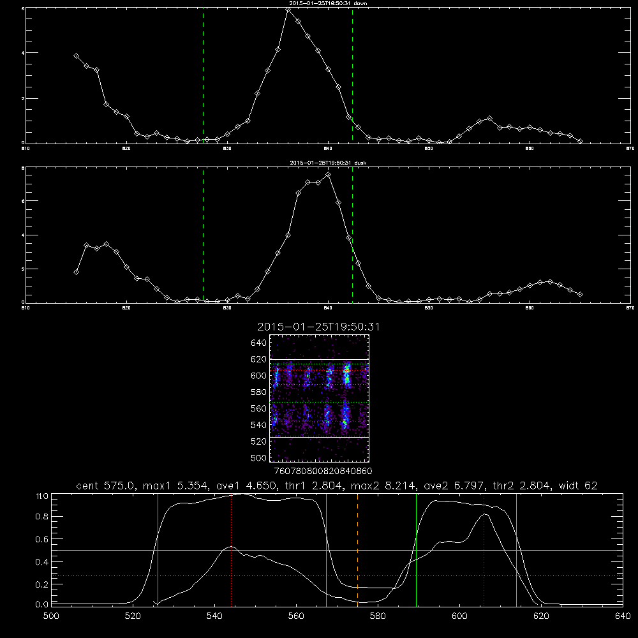Click the last diamond marker on the dusk curve
This screenshot has width=638, height=638.
coord(581,294)
